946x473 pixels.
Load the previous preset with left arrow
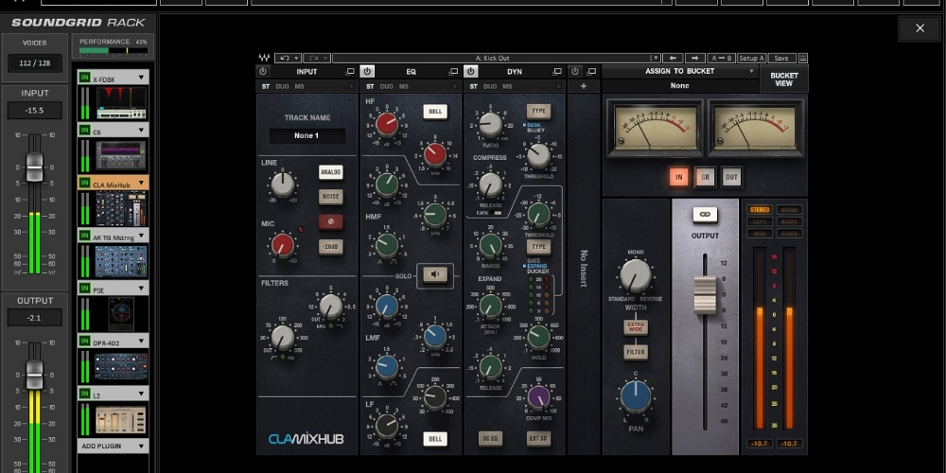point(672,59)
